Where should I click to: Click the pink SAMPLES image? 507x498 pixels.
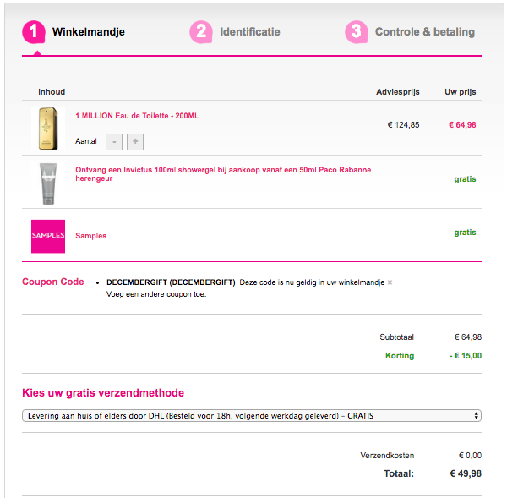tap(47, 236)
